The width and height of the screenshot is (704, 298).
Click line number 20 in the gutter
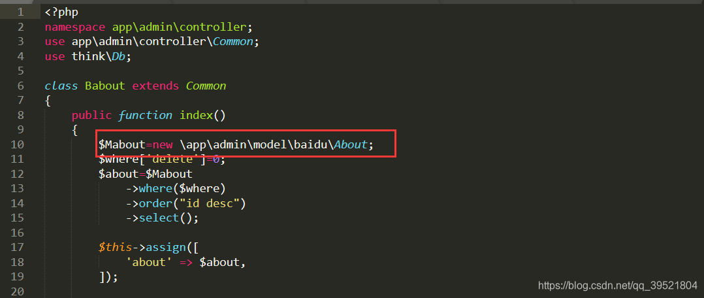[x=18, y=291]
